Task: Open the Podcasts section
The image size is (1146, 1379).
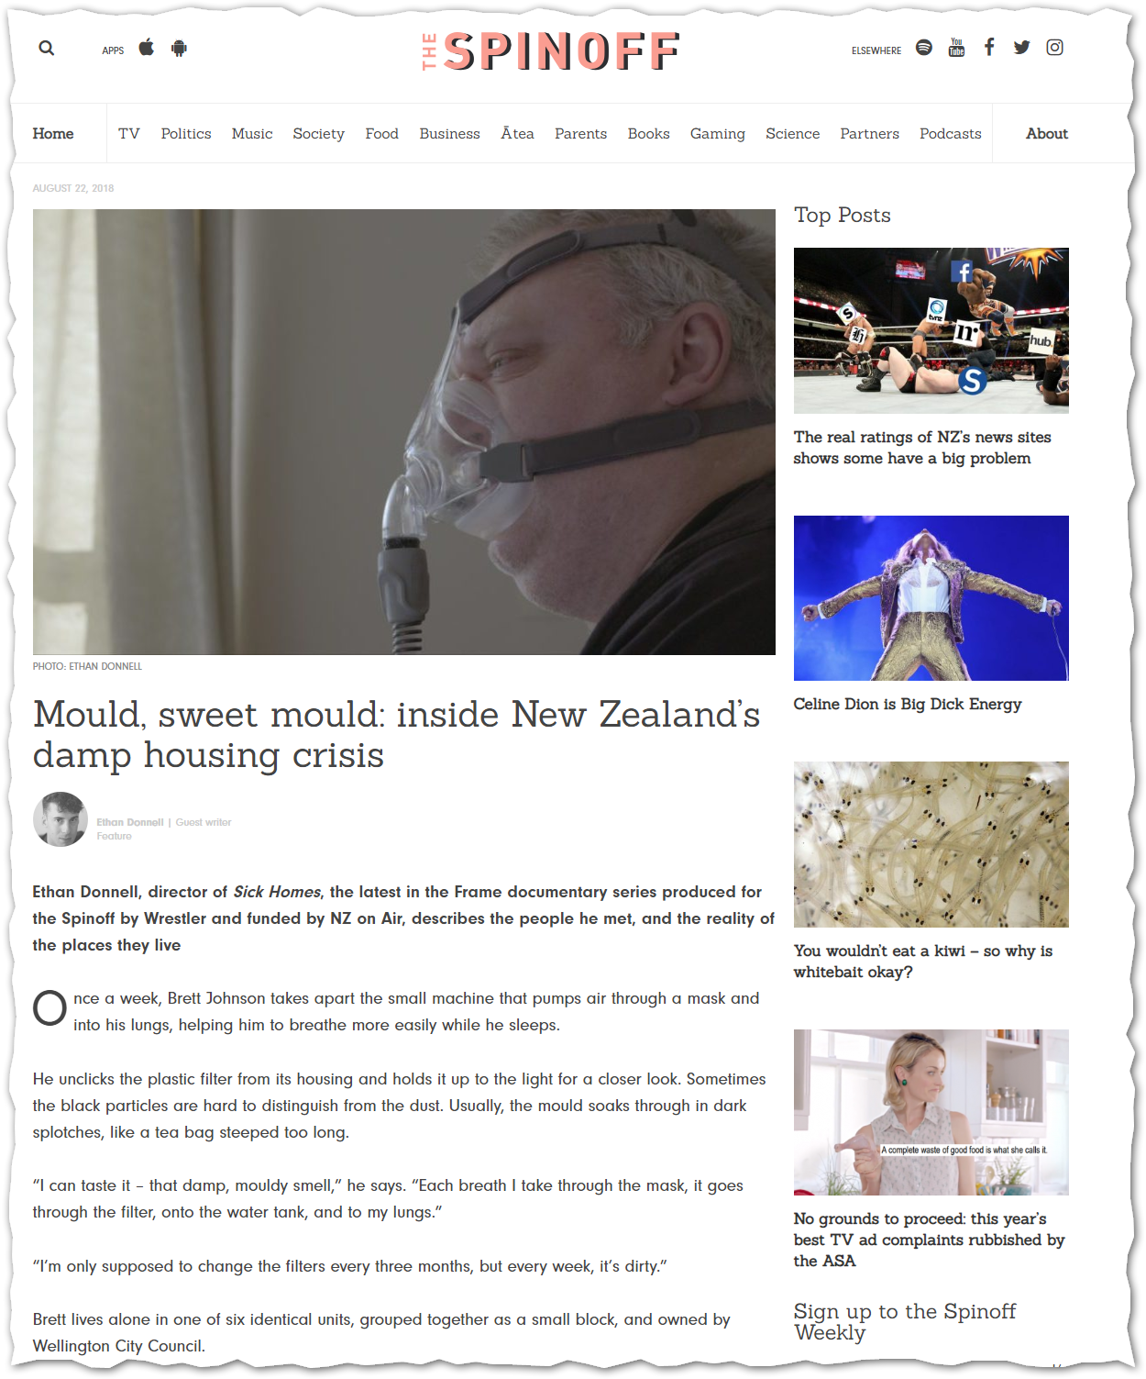Action: 951,134
